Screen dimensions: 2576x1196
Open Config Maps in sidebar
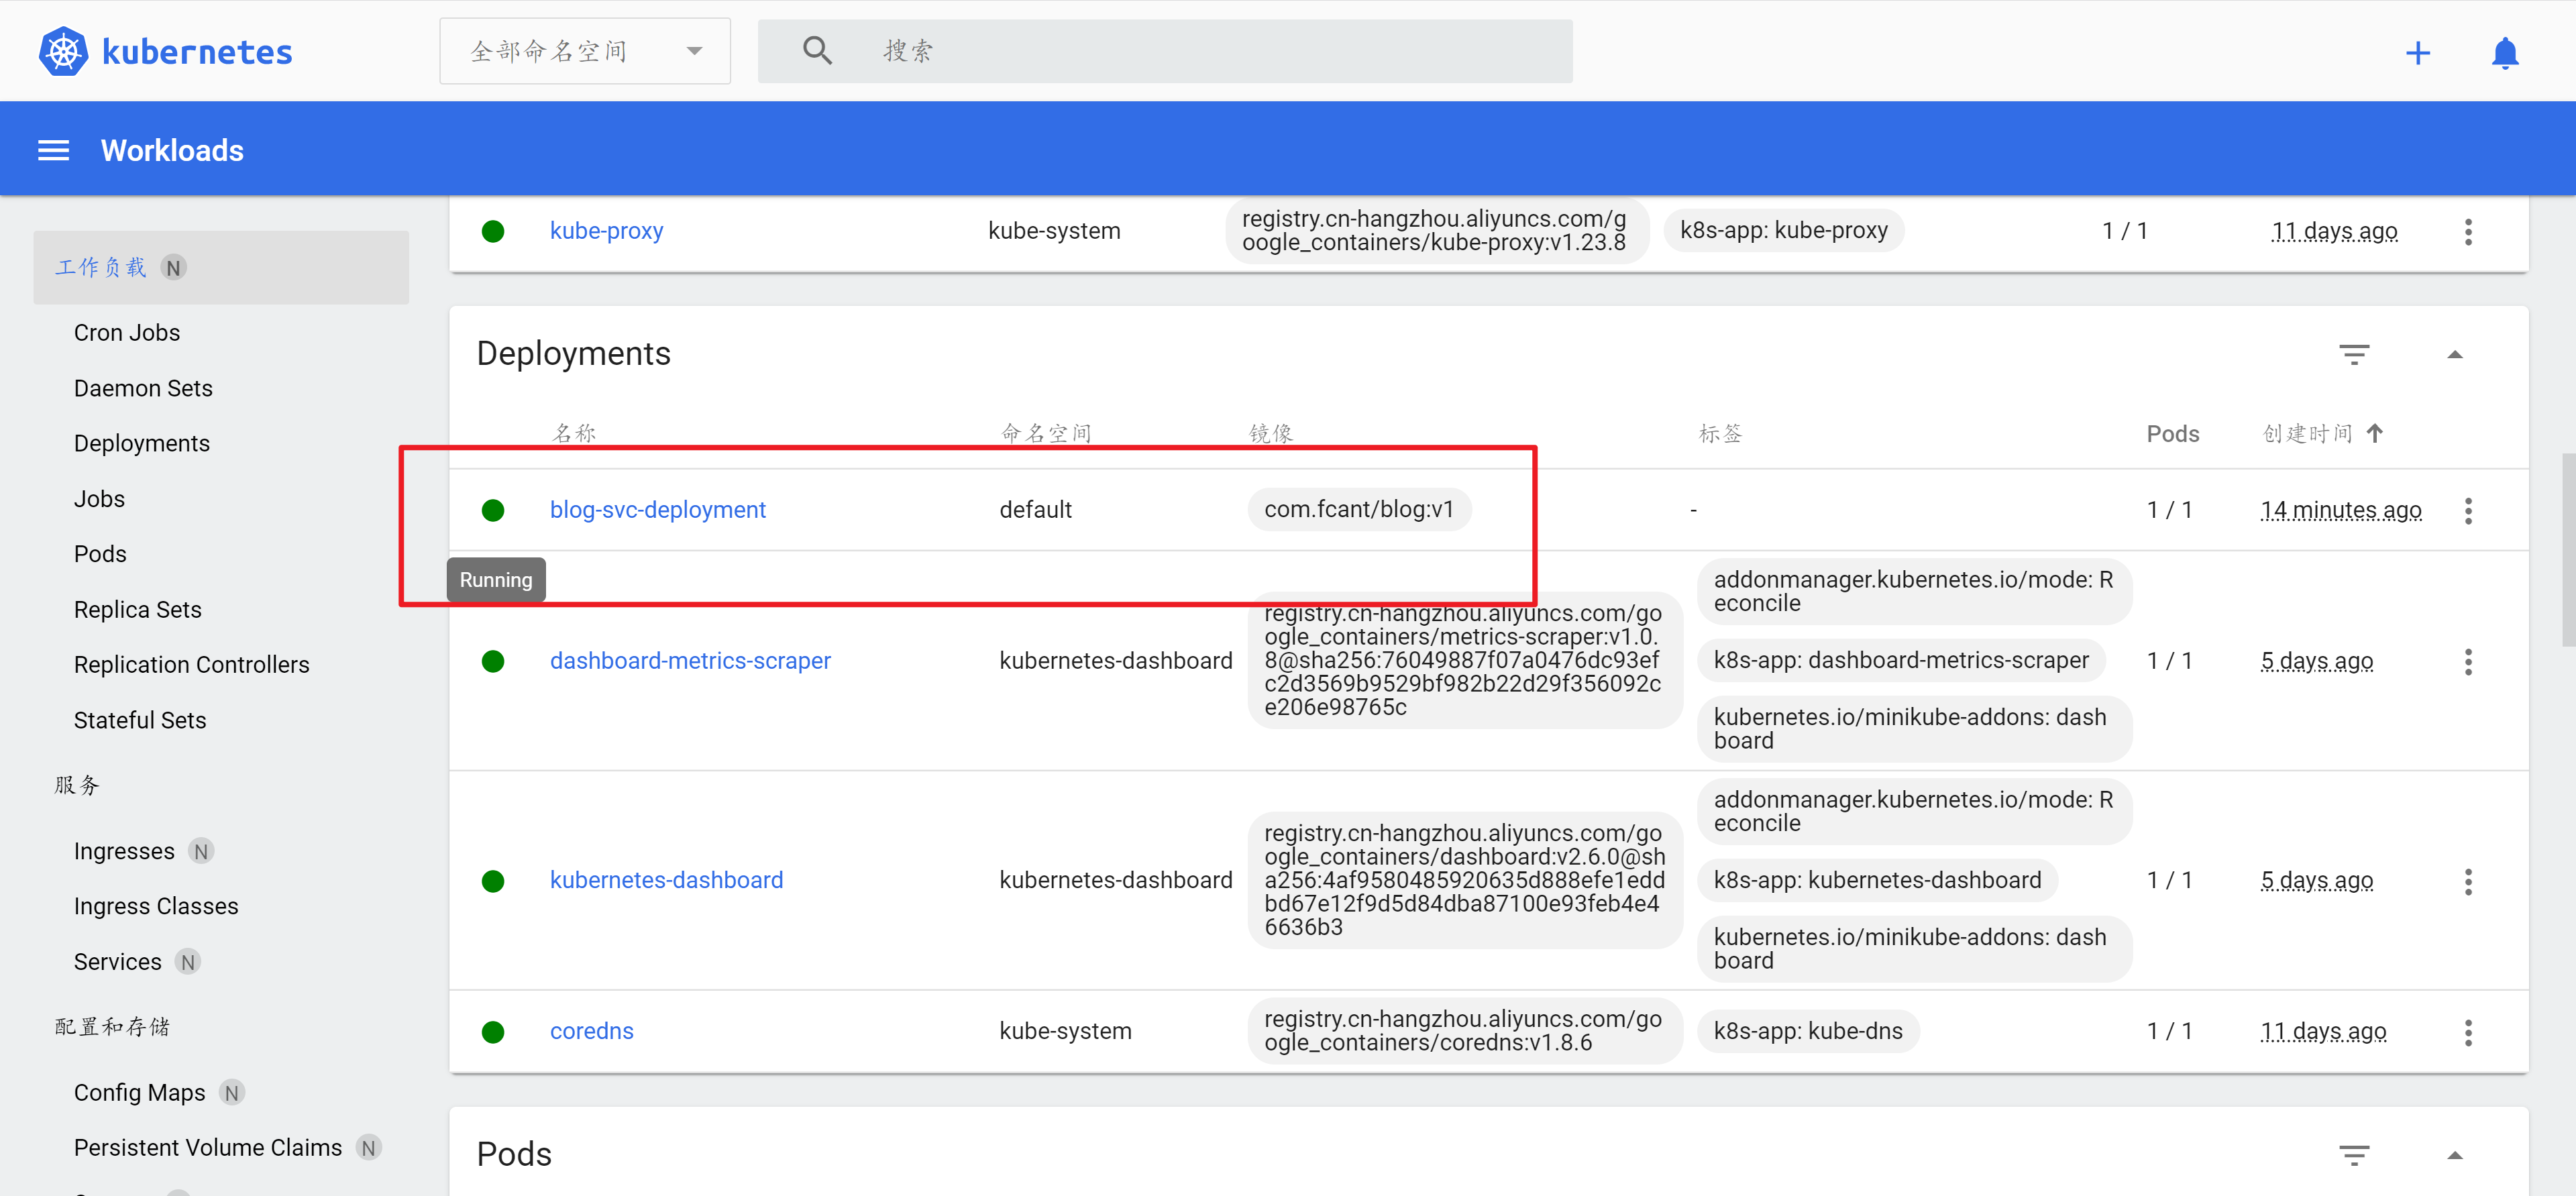click(139, 1092)
